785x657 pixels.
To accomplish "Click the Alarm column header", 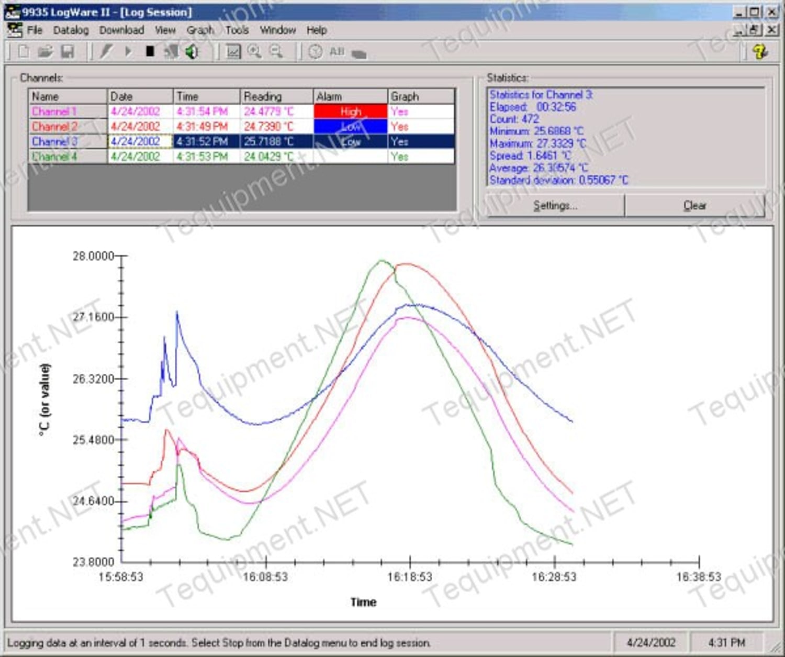I will pos(351,96).
